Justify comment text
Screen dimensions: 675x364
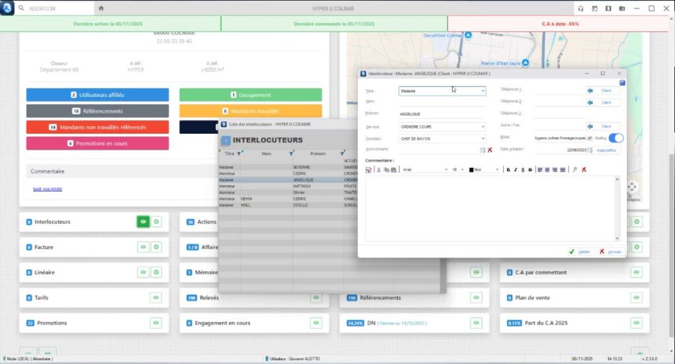click(x=563, y=169)
